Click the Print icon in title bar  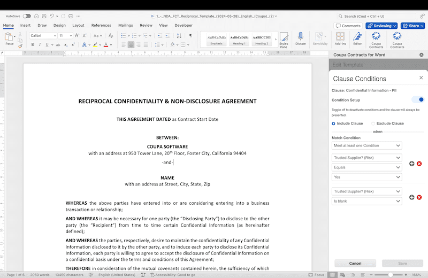pos(71,16)
